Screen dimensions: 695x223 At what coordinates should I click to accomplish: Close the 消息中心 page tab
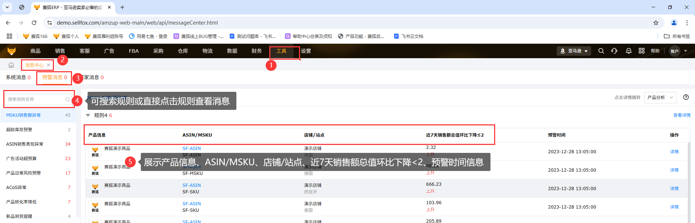[49, 65]
